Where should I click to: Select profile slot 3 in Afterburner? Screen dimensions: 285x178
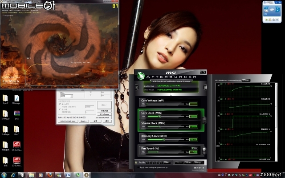coord(155,162)
